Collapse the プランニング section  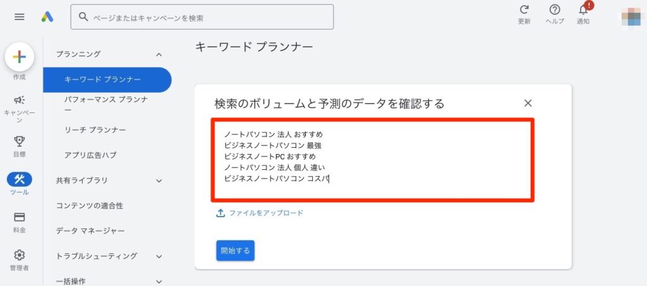click(x=159, y=55)
